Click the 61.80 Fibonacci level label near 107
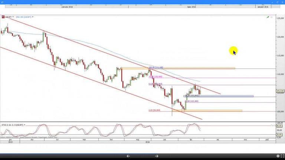The height and width of the screenshot is (160, 285). 155,84
